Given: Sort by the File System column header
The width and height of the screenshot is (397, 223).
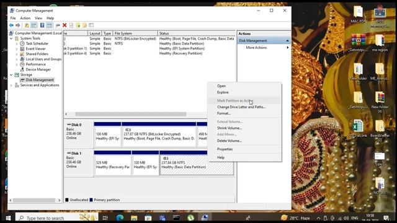Looking at the screenshot, I should 135,33.
